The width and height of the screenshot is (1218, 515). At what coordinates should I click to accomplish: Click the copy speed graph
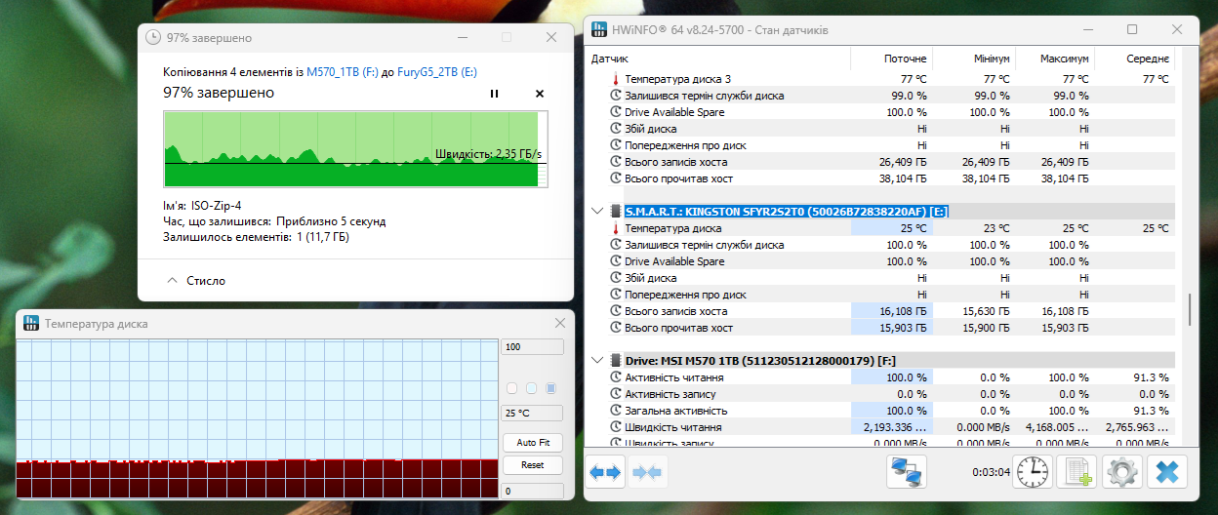tap(355, 148)
